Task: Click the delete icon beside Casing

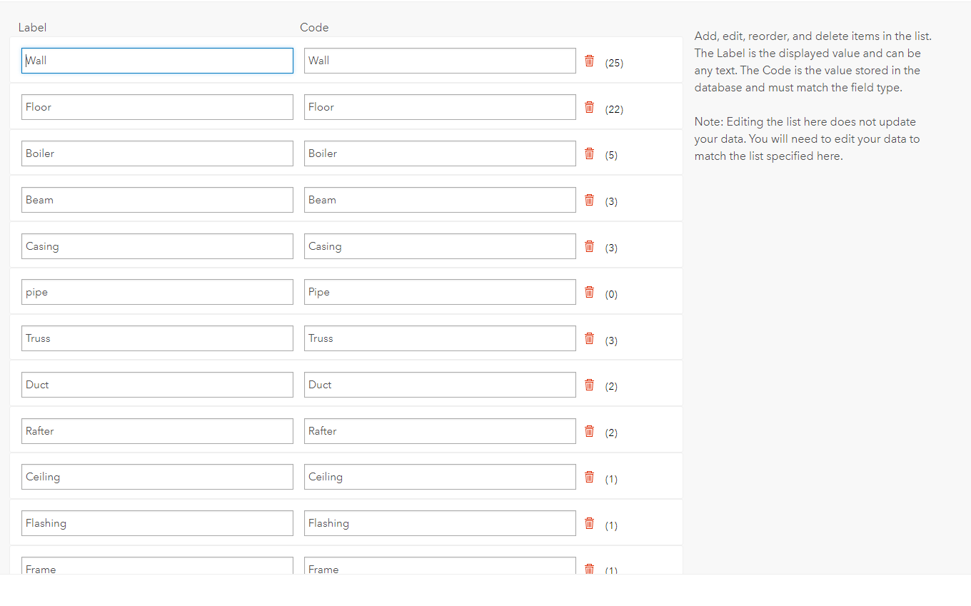Action: tap(589, 246)
